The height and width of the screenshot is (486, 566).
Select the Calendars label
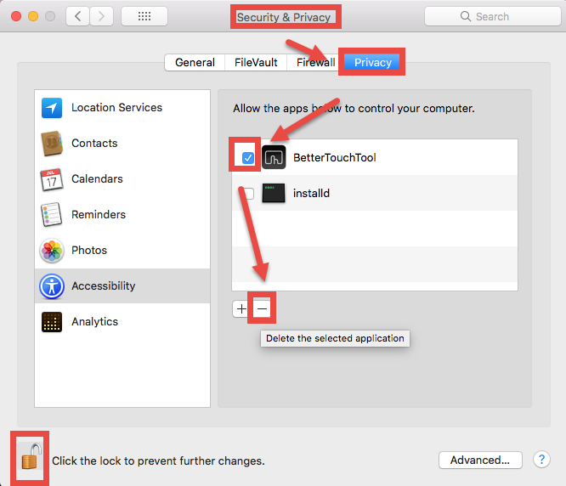(x=97, y=179)
